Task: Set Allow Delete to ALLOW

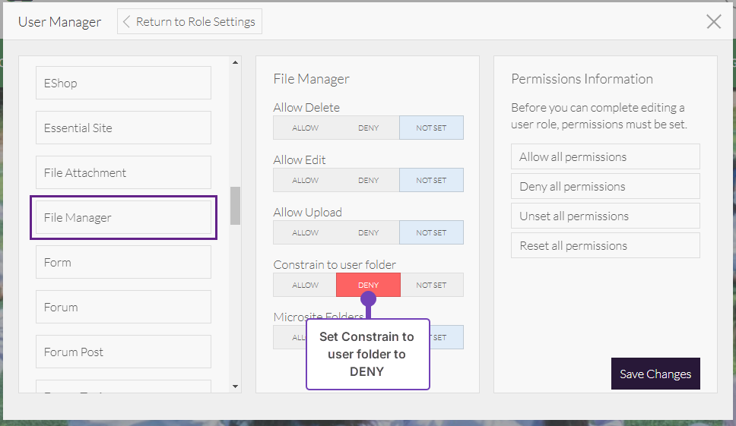Action: tap(305, 128)
